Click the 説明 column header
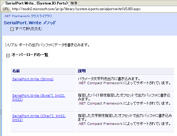177x136 pixels. point(82,71)
